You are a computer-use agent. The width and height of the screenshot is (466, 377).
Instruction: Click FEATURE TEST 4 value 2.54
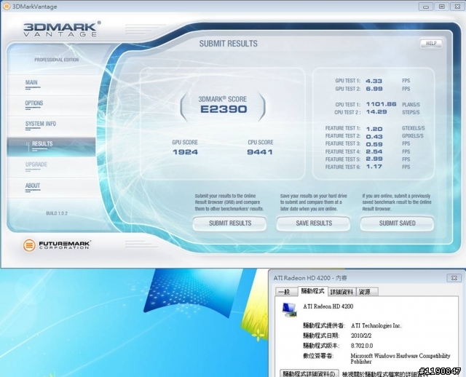(374, 151)
